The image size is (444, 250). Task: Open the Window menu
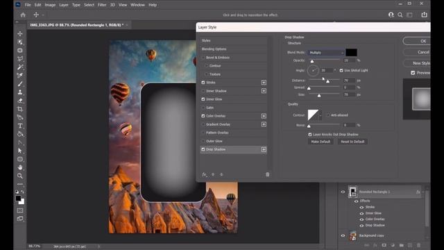tap(137, 5)
